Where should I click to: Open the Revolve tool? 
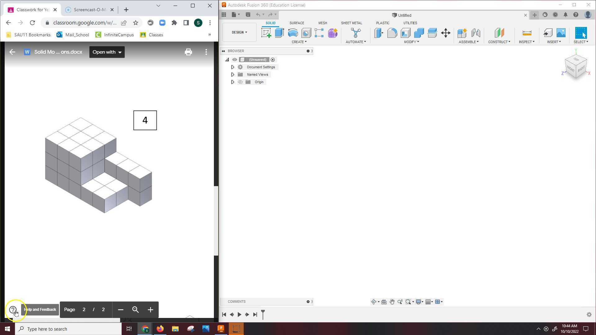pos(292,33)
